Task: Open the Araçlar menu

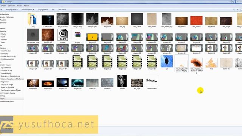Action: pos(19,6)
